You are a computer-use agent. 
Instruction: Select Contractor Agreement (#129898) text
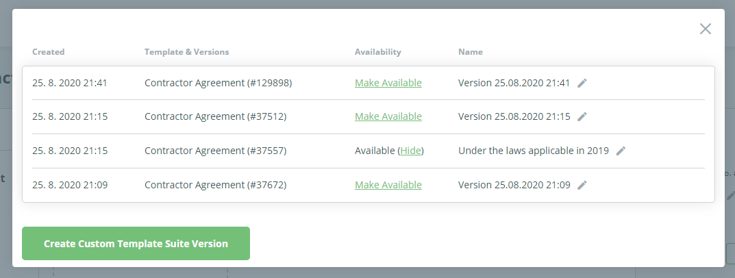tap(218, 83)
